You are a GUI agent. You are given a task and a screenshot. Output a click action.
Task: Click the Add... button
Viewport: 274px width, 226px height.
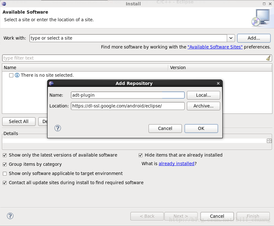(254, 38)
